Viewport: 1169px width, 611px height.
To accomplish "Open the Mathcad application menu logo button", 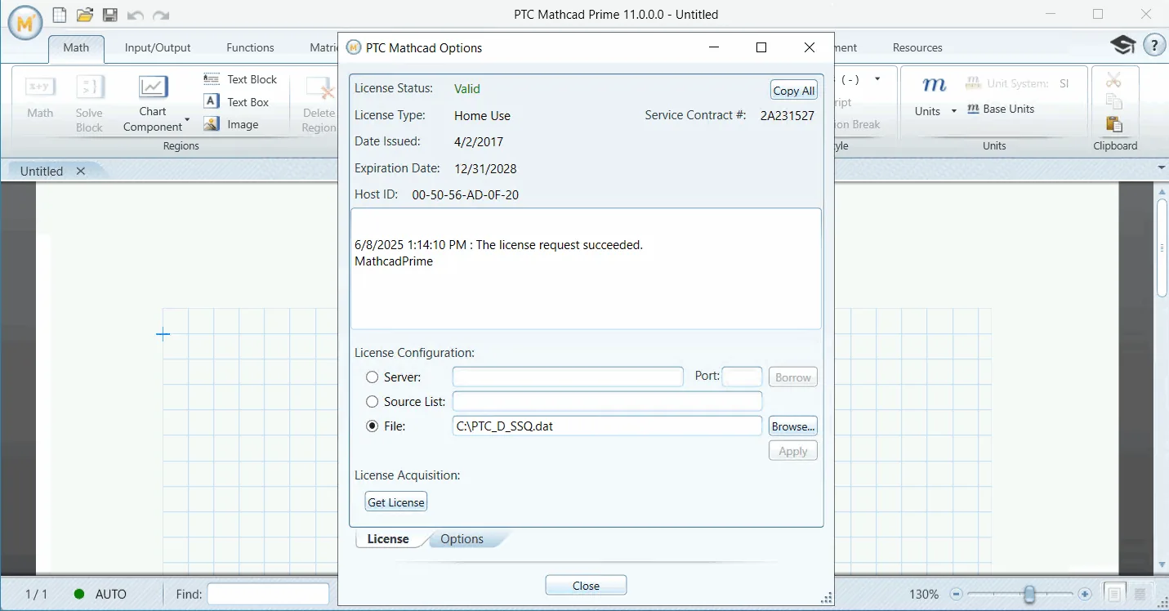I will tap(25, 24).
